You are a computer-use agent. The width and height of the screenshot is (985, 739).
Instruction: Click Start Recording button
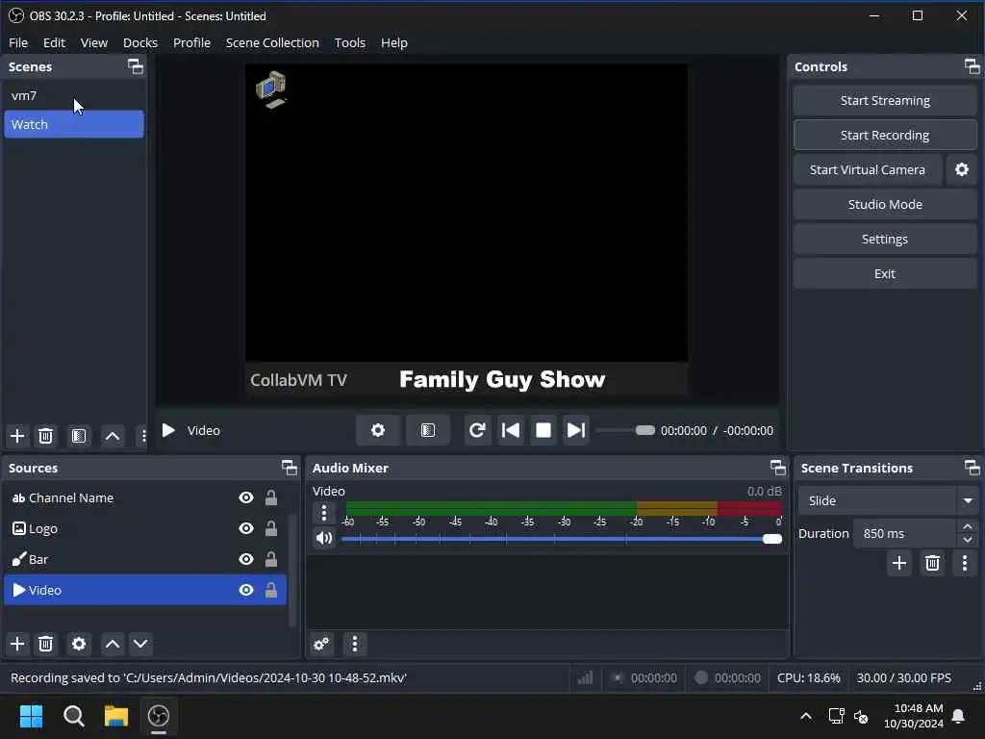pos(885,135)
